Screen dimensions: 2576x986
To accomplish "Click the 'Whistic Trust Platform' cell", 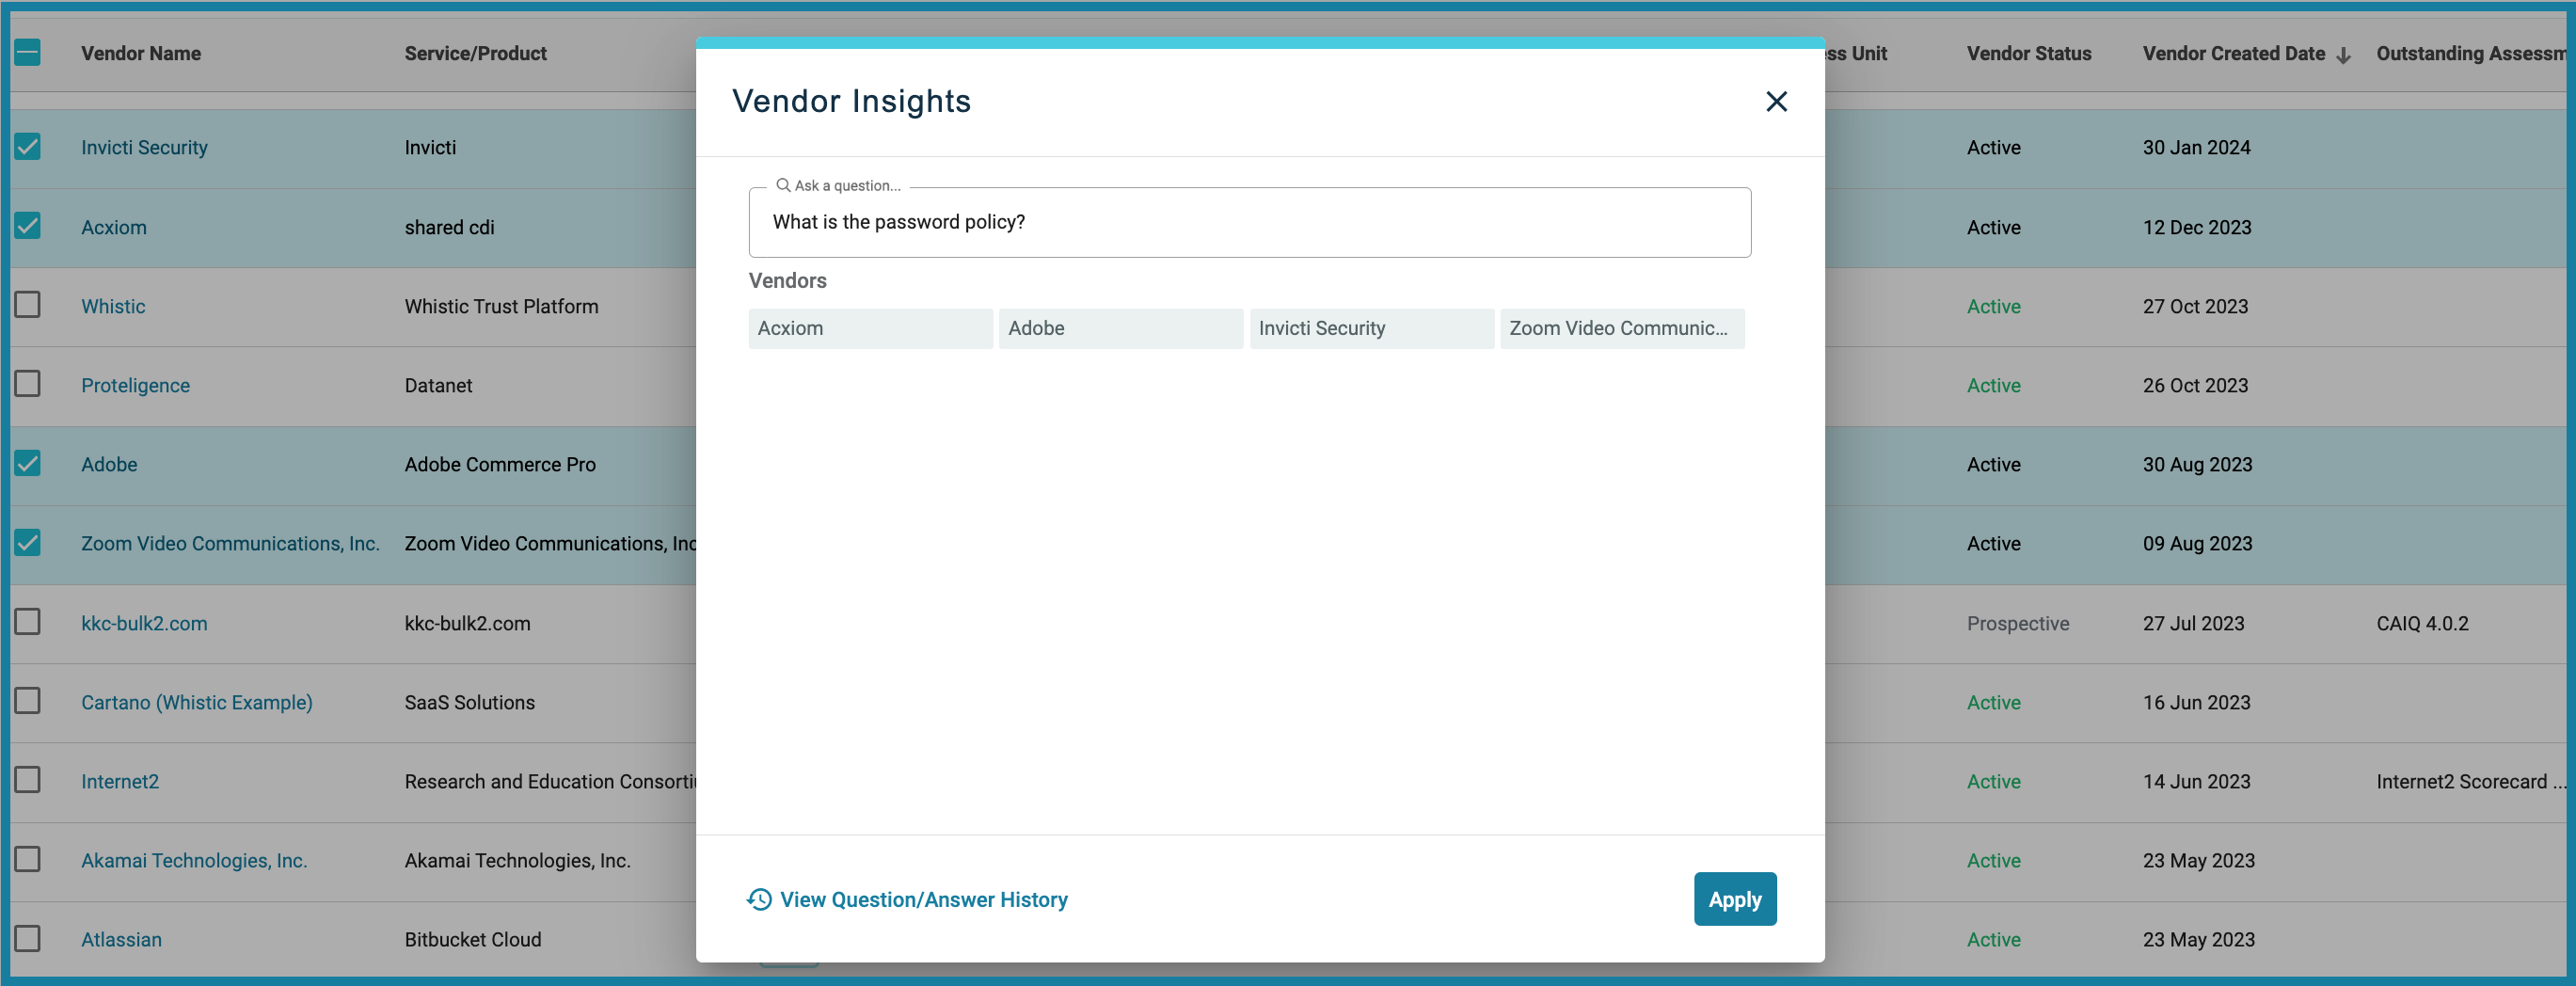I will coord(501,306).
